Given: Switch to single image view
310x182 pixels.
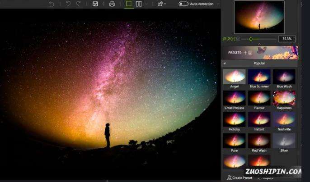Looking at the screenshot, I should point(129,4).
